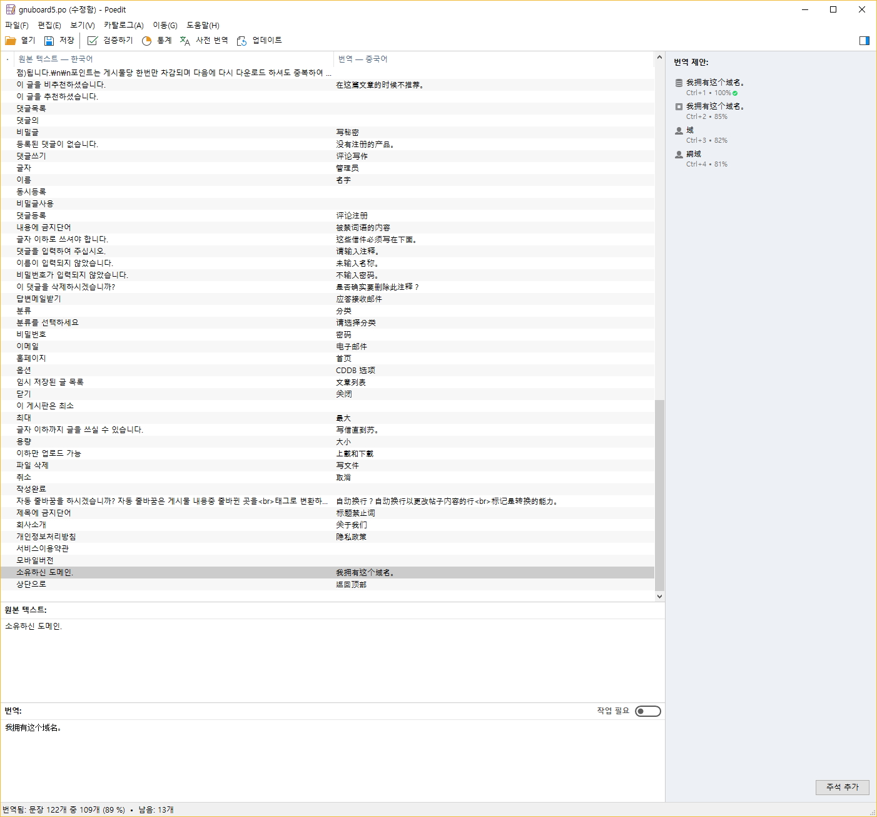Click inside the translation text field

[x=332, y=758]
